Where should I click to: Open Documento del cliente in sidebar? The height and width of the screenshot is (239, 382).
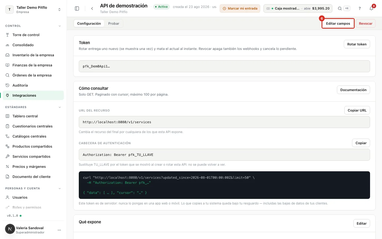(33, 177)
